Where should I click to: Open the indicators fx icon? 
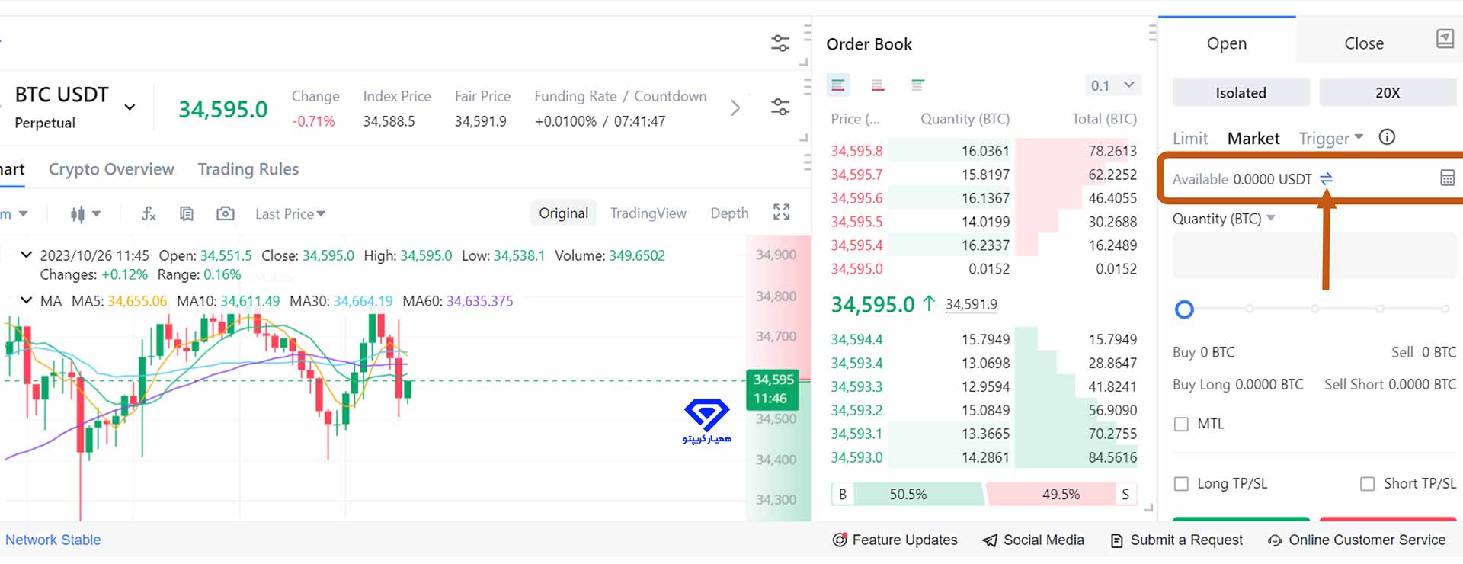[x=149, y=213]
